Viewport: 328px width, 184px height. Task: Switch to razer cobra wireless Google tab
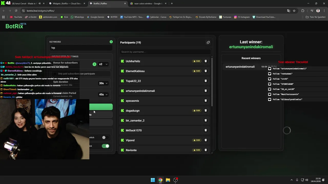click(x=148, y=4)
